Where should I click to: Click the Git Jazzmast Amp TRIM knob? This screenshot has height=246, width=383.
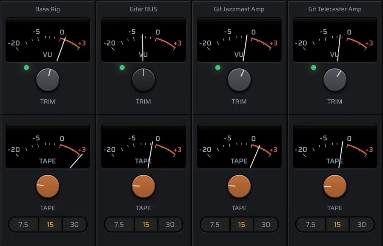tap(239, 80)
